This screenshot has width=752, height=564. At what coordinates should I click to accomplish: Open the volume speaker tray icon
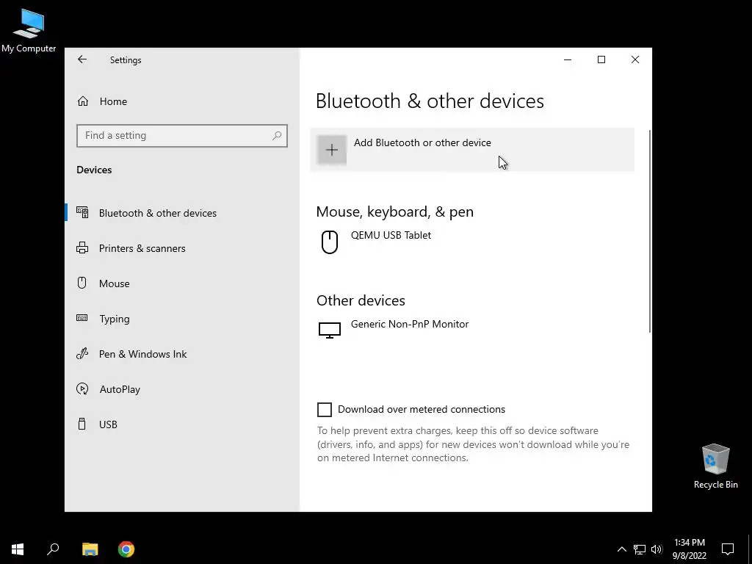pyautogui.click(x=657, y=549)
